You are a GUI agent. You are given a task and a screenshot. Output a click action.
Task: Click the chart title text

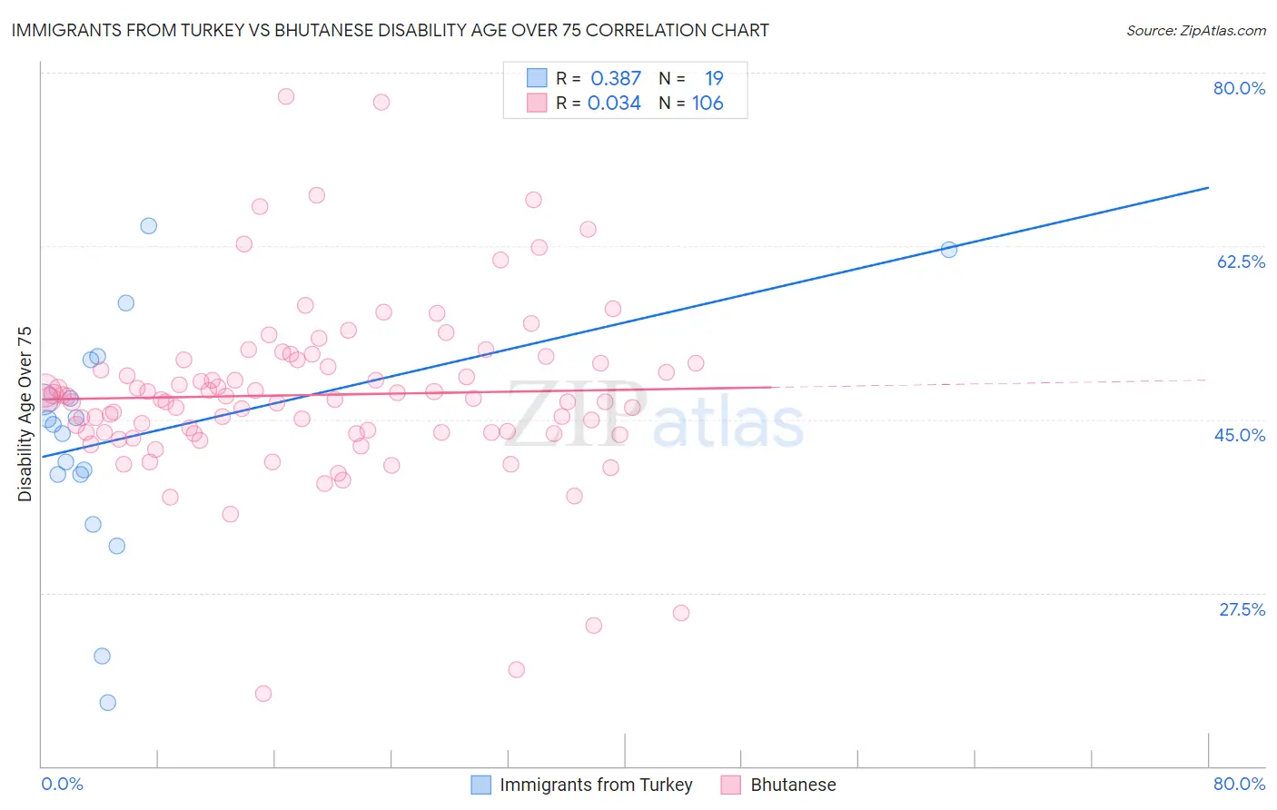point(390,30)
